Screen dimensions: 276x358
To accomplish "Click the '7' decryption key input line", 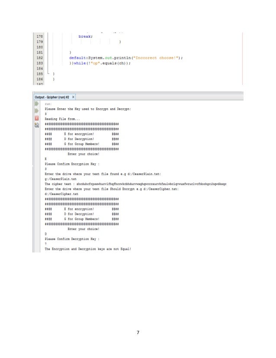I will coord(45,244).
